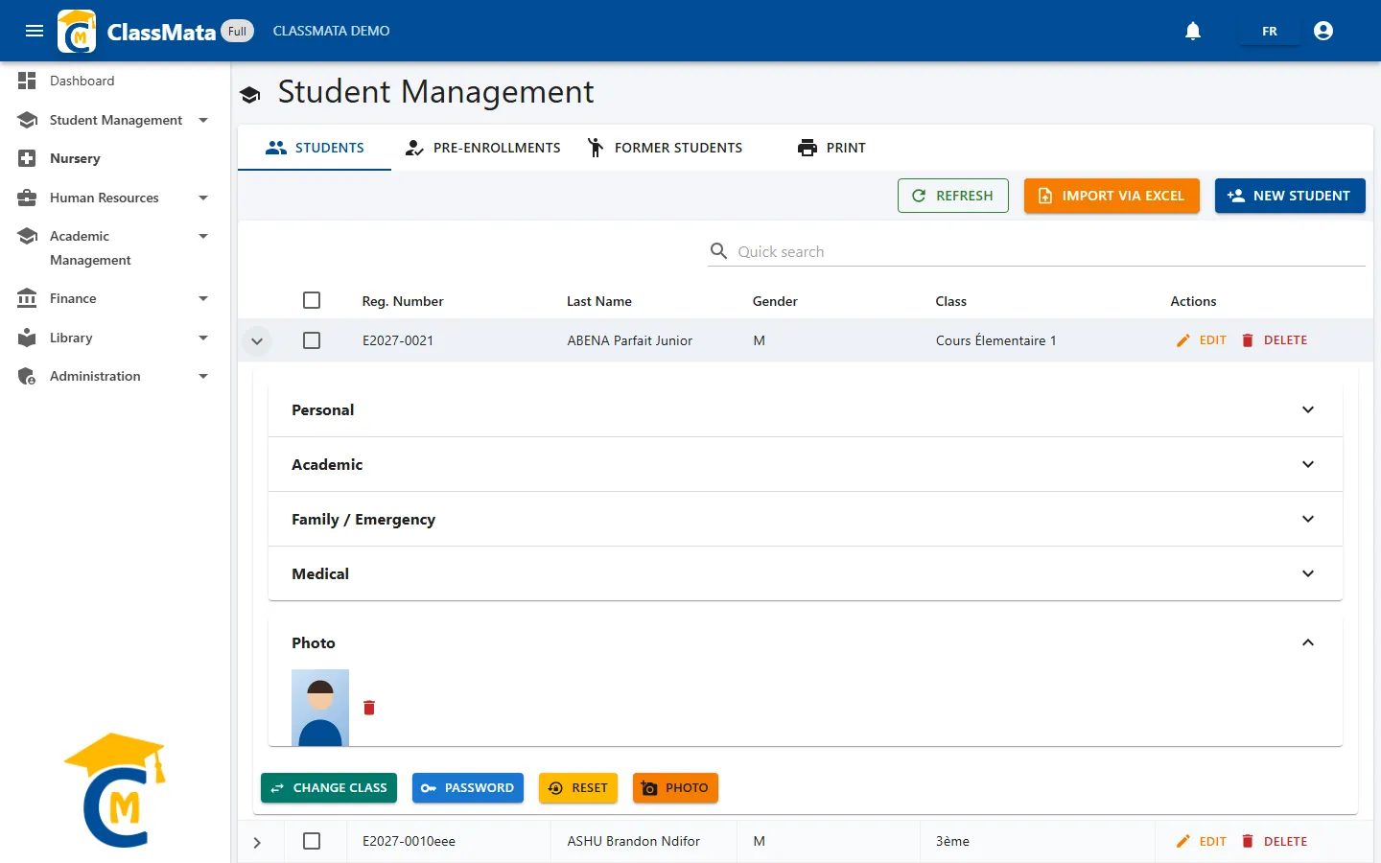
Task: Click the graduation cap icon beside Student Management title
Action: [x=250, y=94]
